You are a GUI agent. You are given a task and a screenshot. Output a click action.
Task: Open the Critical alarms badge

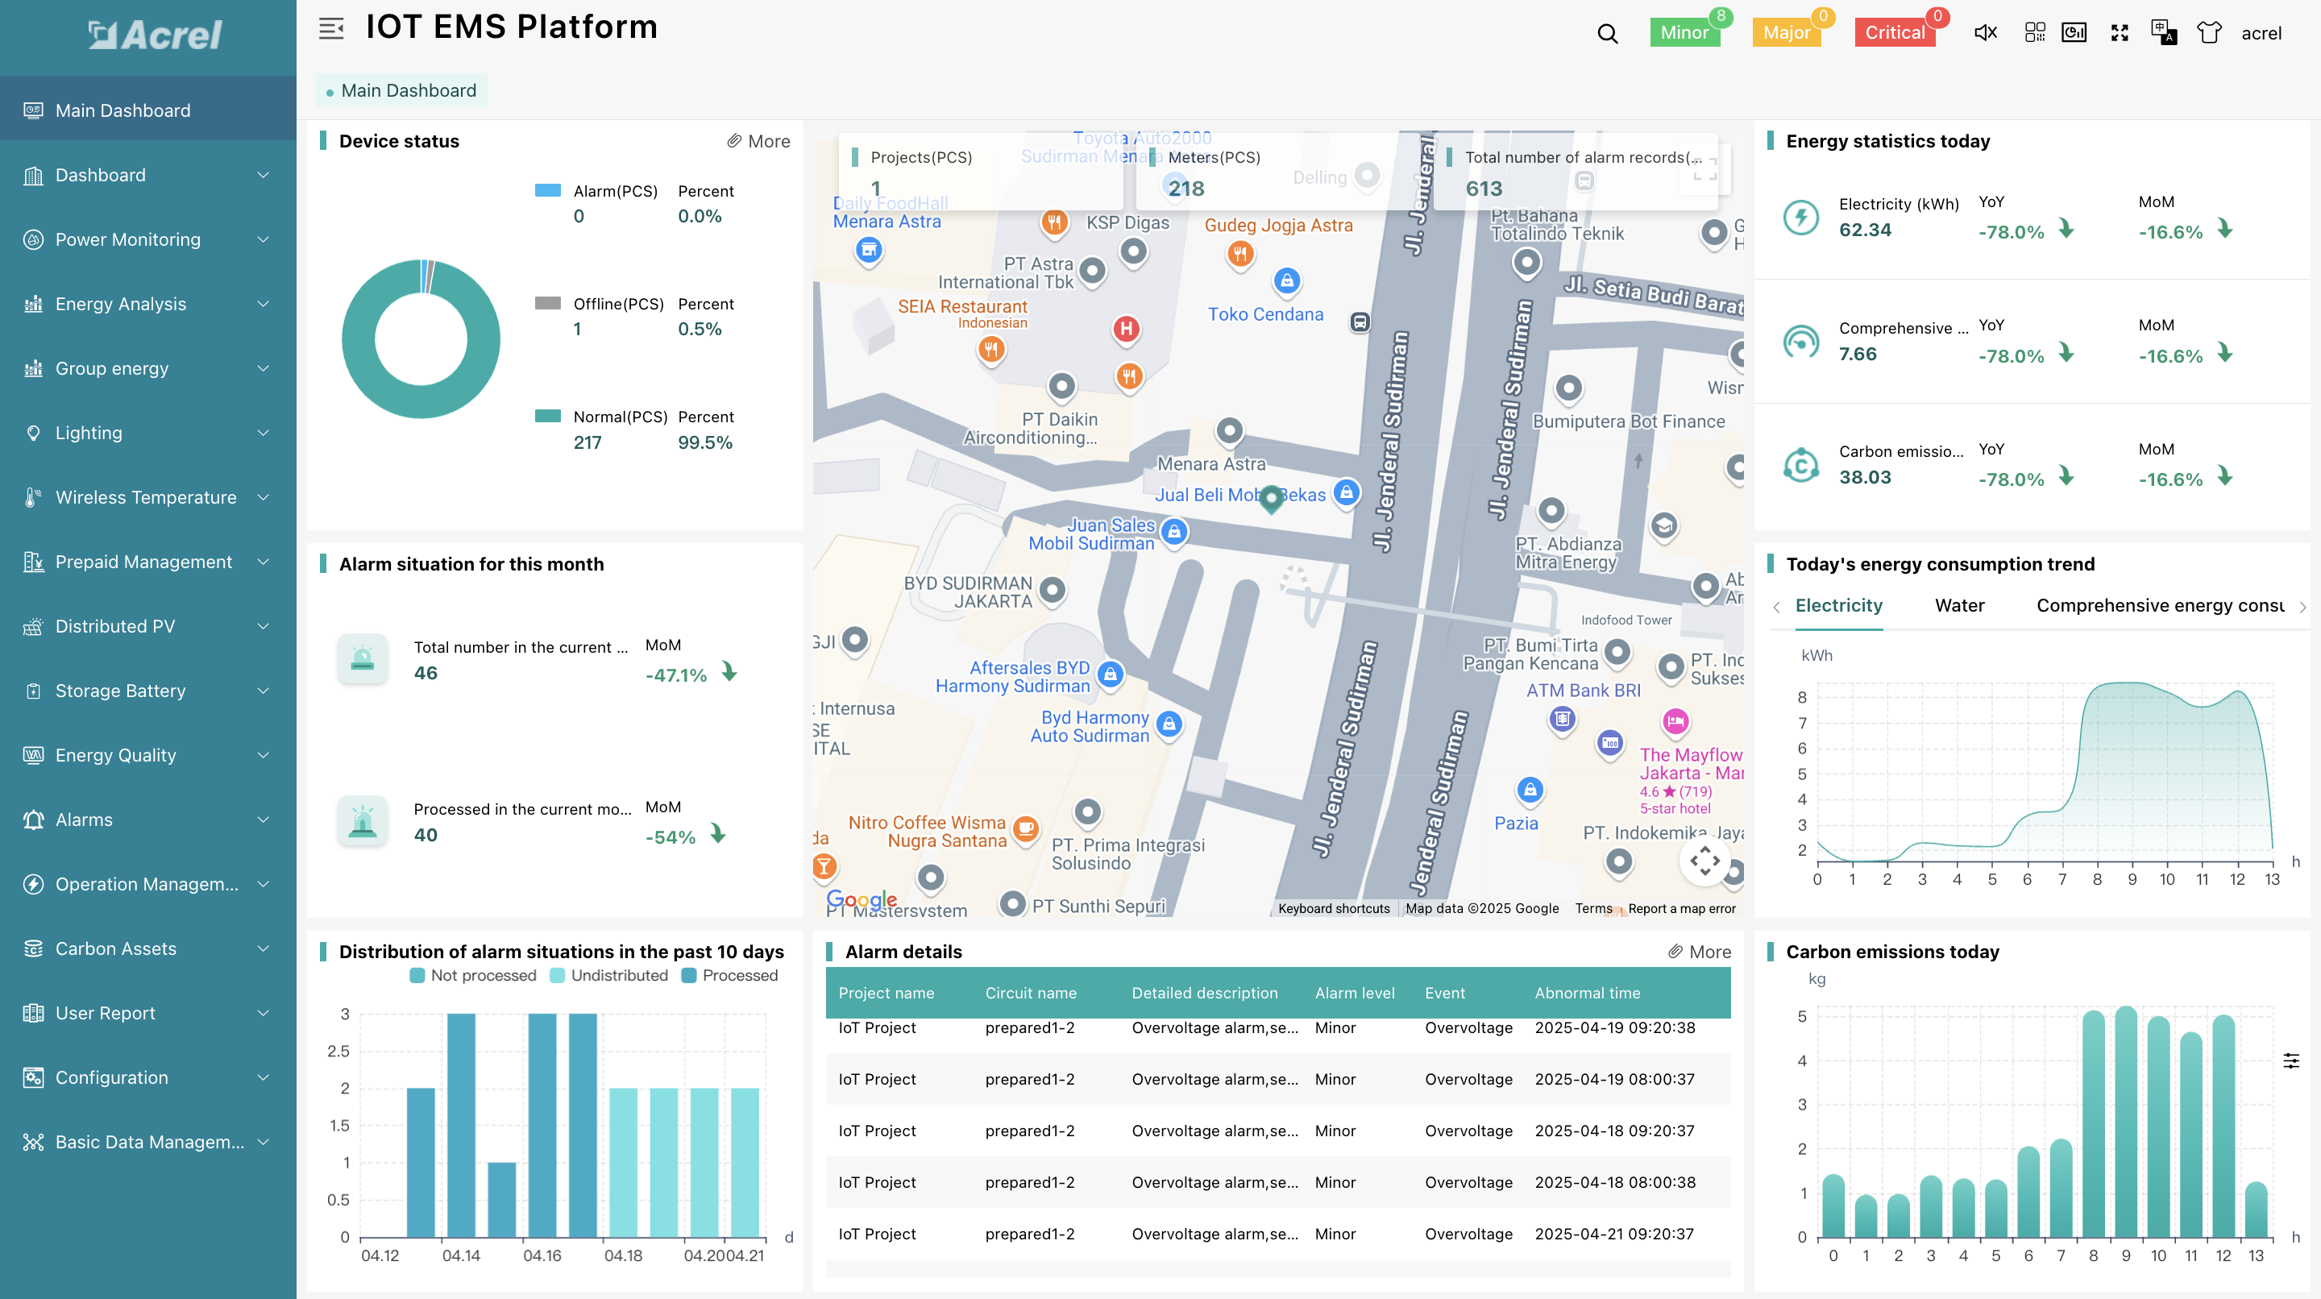coord(1895,32)
